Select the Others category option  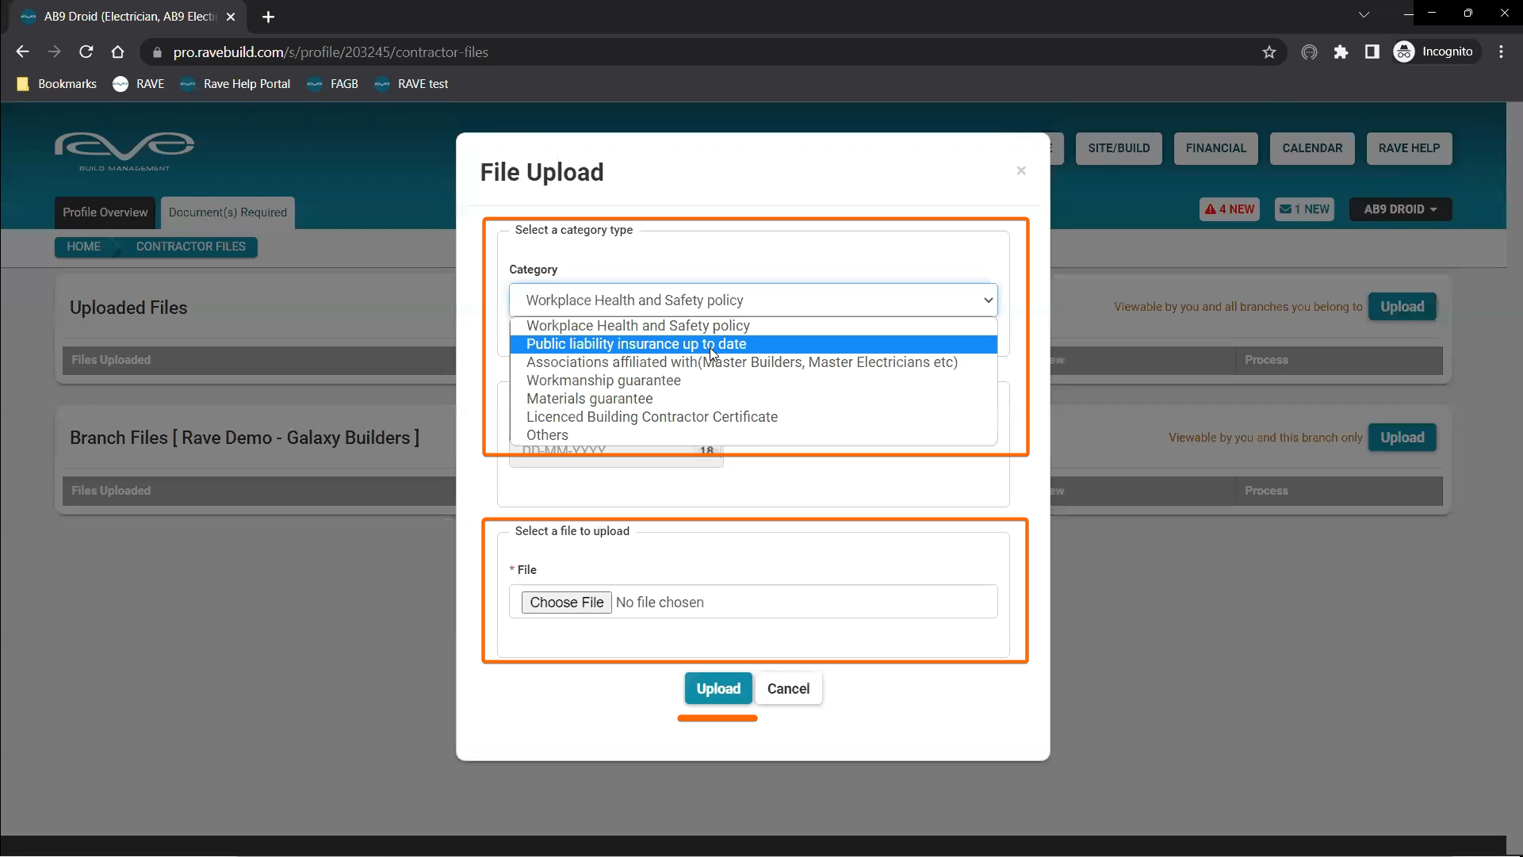[x=547, y=435]
